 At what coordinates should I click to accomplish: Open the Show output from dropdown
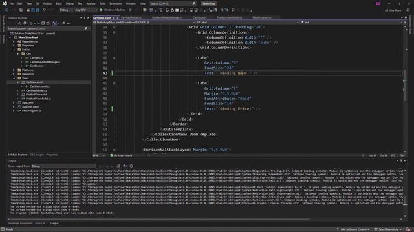click(63, 166)
